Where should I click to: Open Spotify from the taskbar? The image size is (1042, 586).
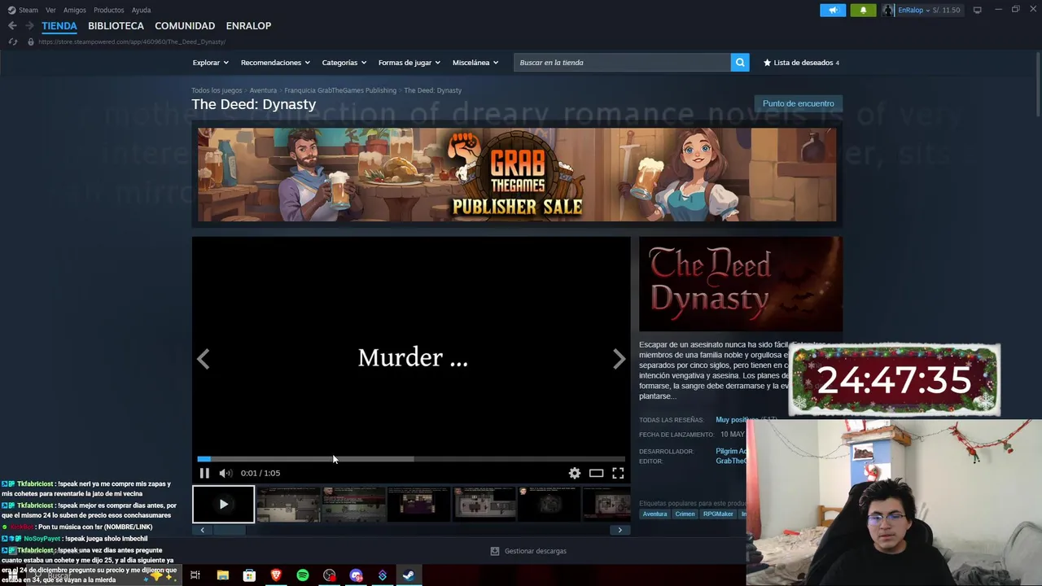tap(303, 575)
